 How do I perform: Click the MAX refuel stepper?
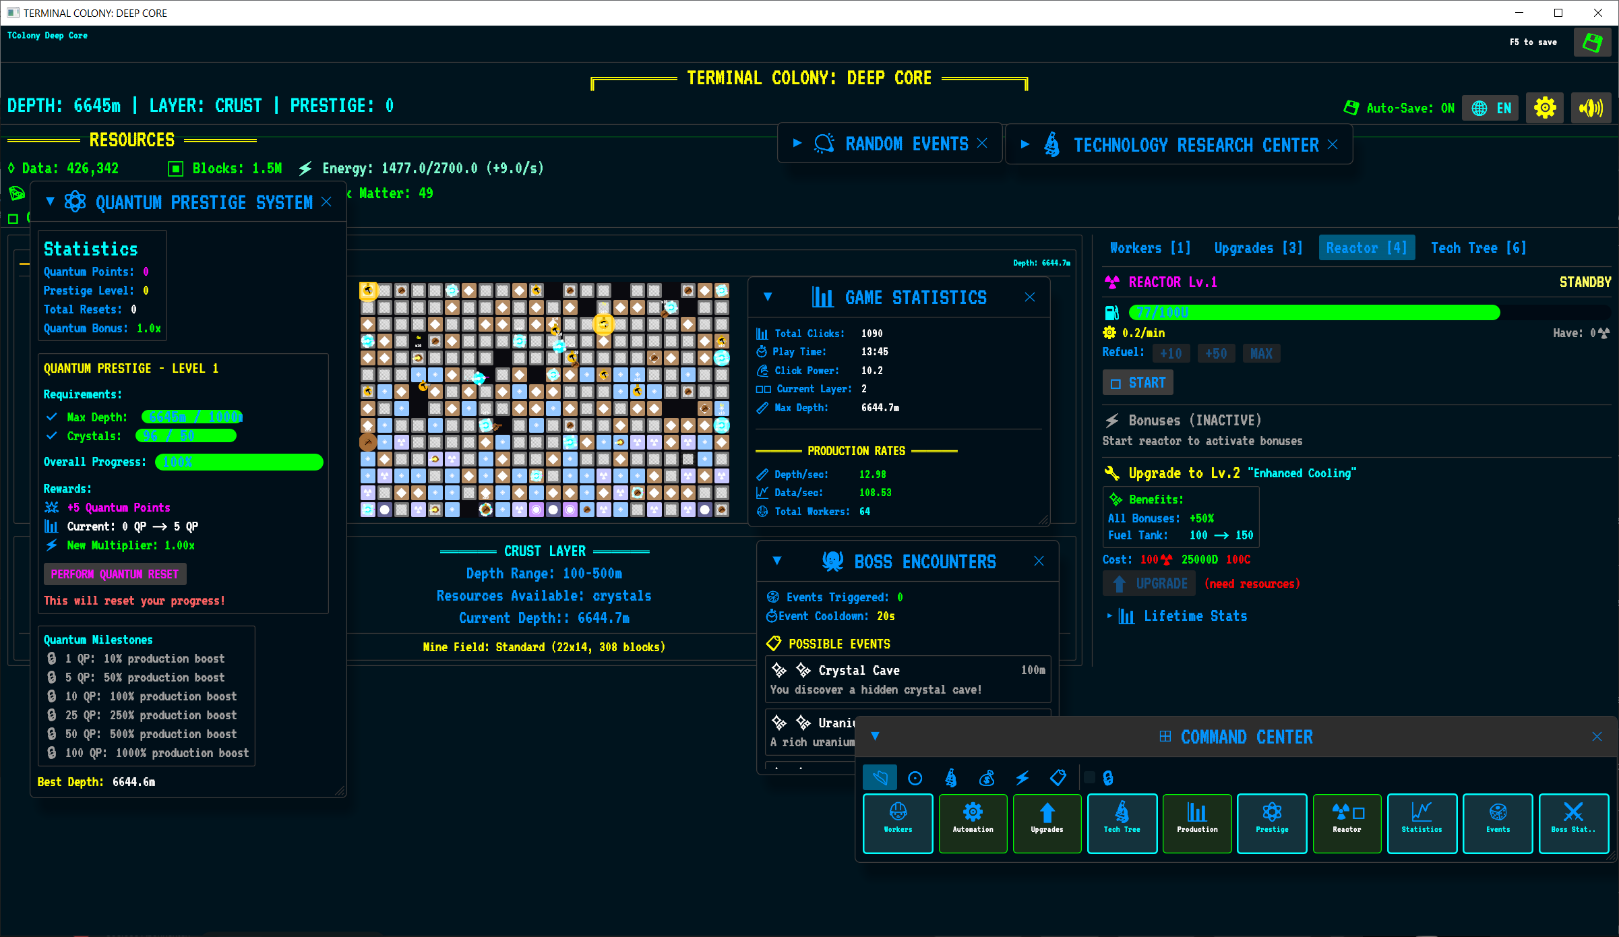click(1260, 353)
